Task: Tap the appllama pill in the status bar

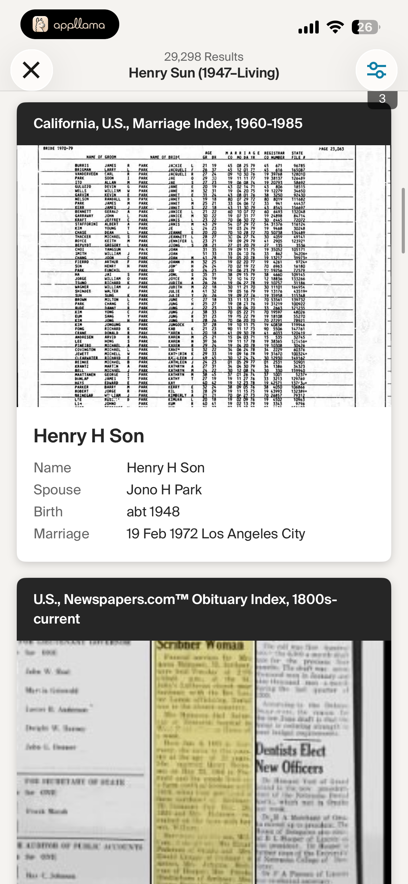Action: [70, 24]
